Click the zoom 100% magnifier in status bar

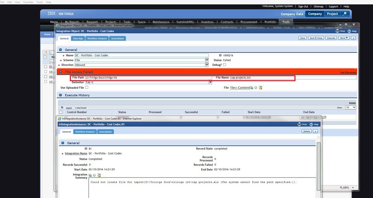(342, 188)
